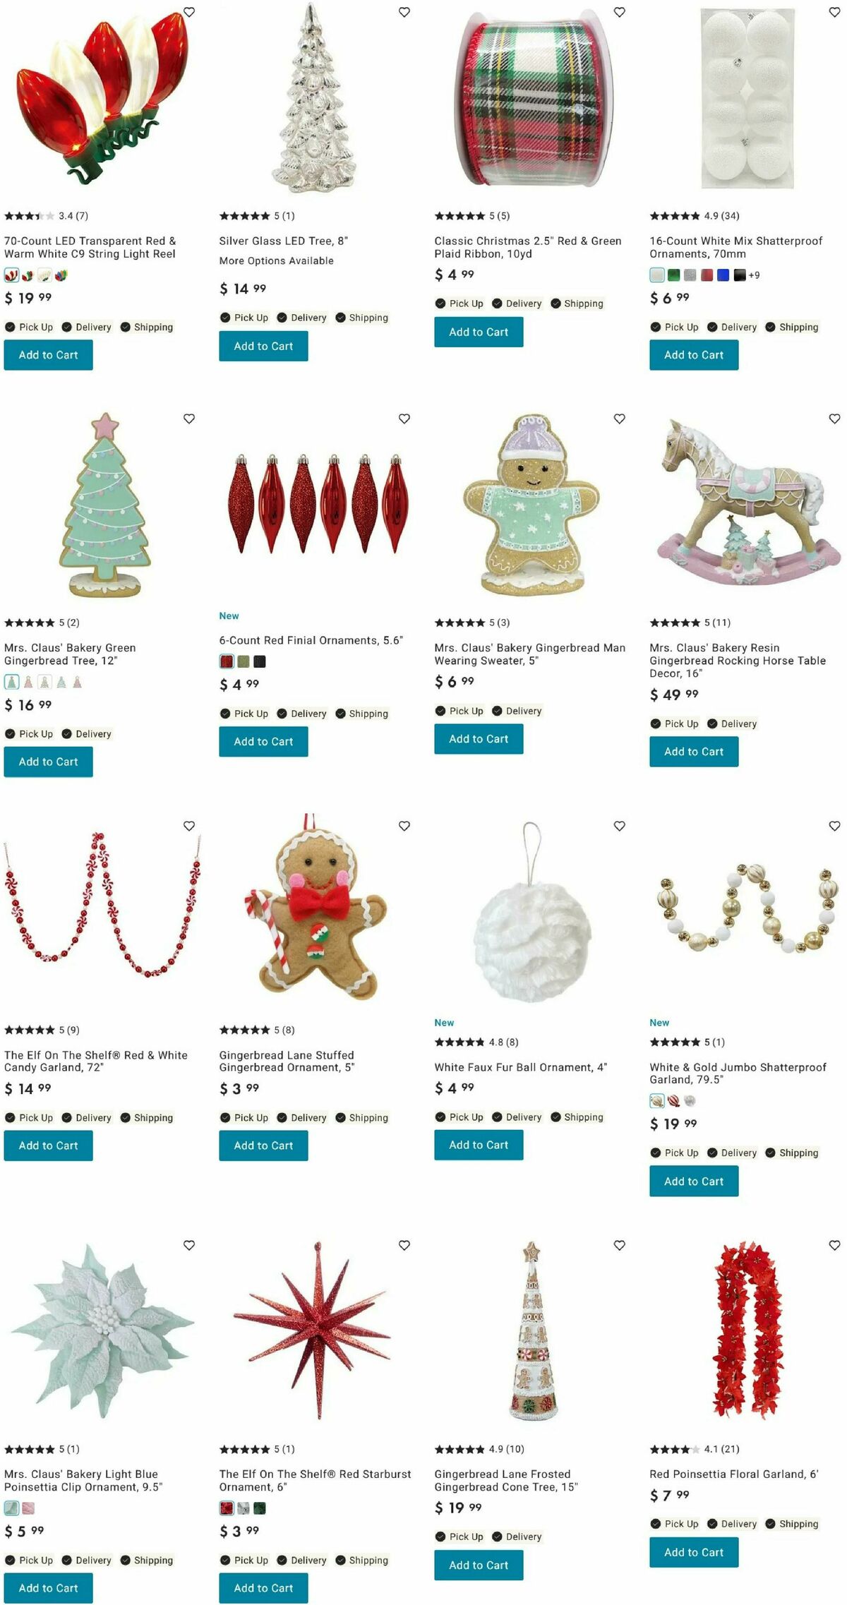This screenshot has width=847, height=1605.
Task: Click heart icon on Plaid Ribbon product
Action: tap(620, 12)
